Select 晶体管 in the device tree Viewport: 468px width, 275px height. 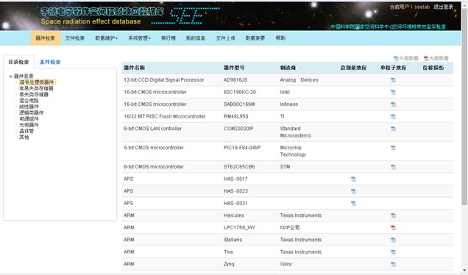click(26, 131)
